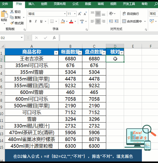
Task: Open filter dropdown on 商品名称 header
Action: 56,53
